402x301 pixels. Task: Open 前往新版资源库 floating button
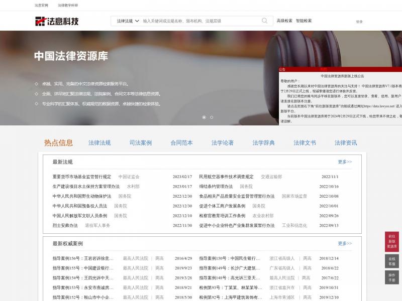pyautogui.click(x=392, y=241)
